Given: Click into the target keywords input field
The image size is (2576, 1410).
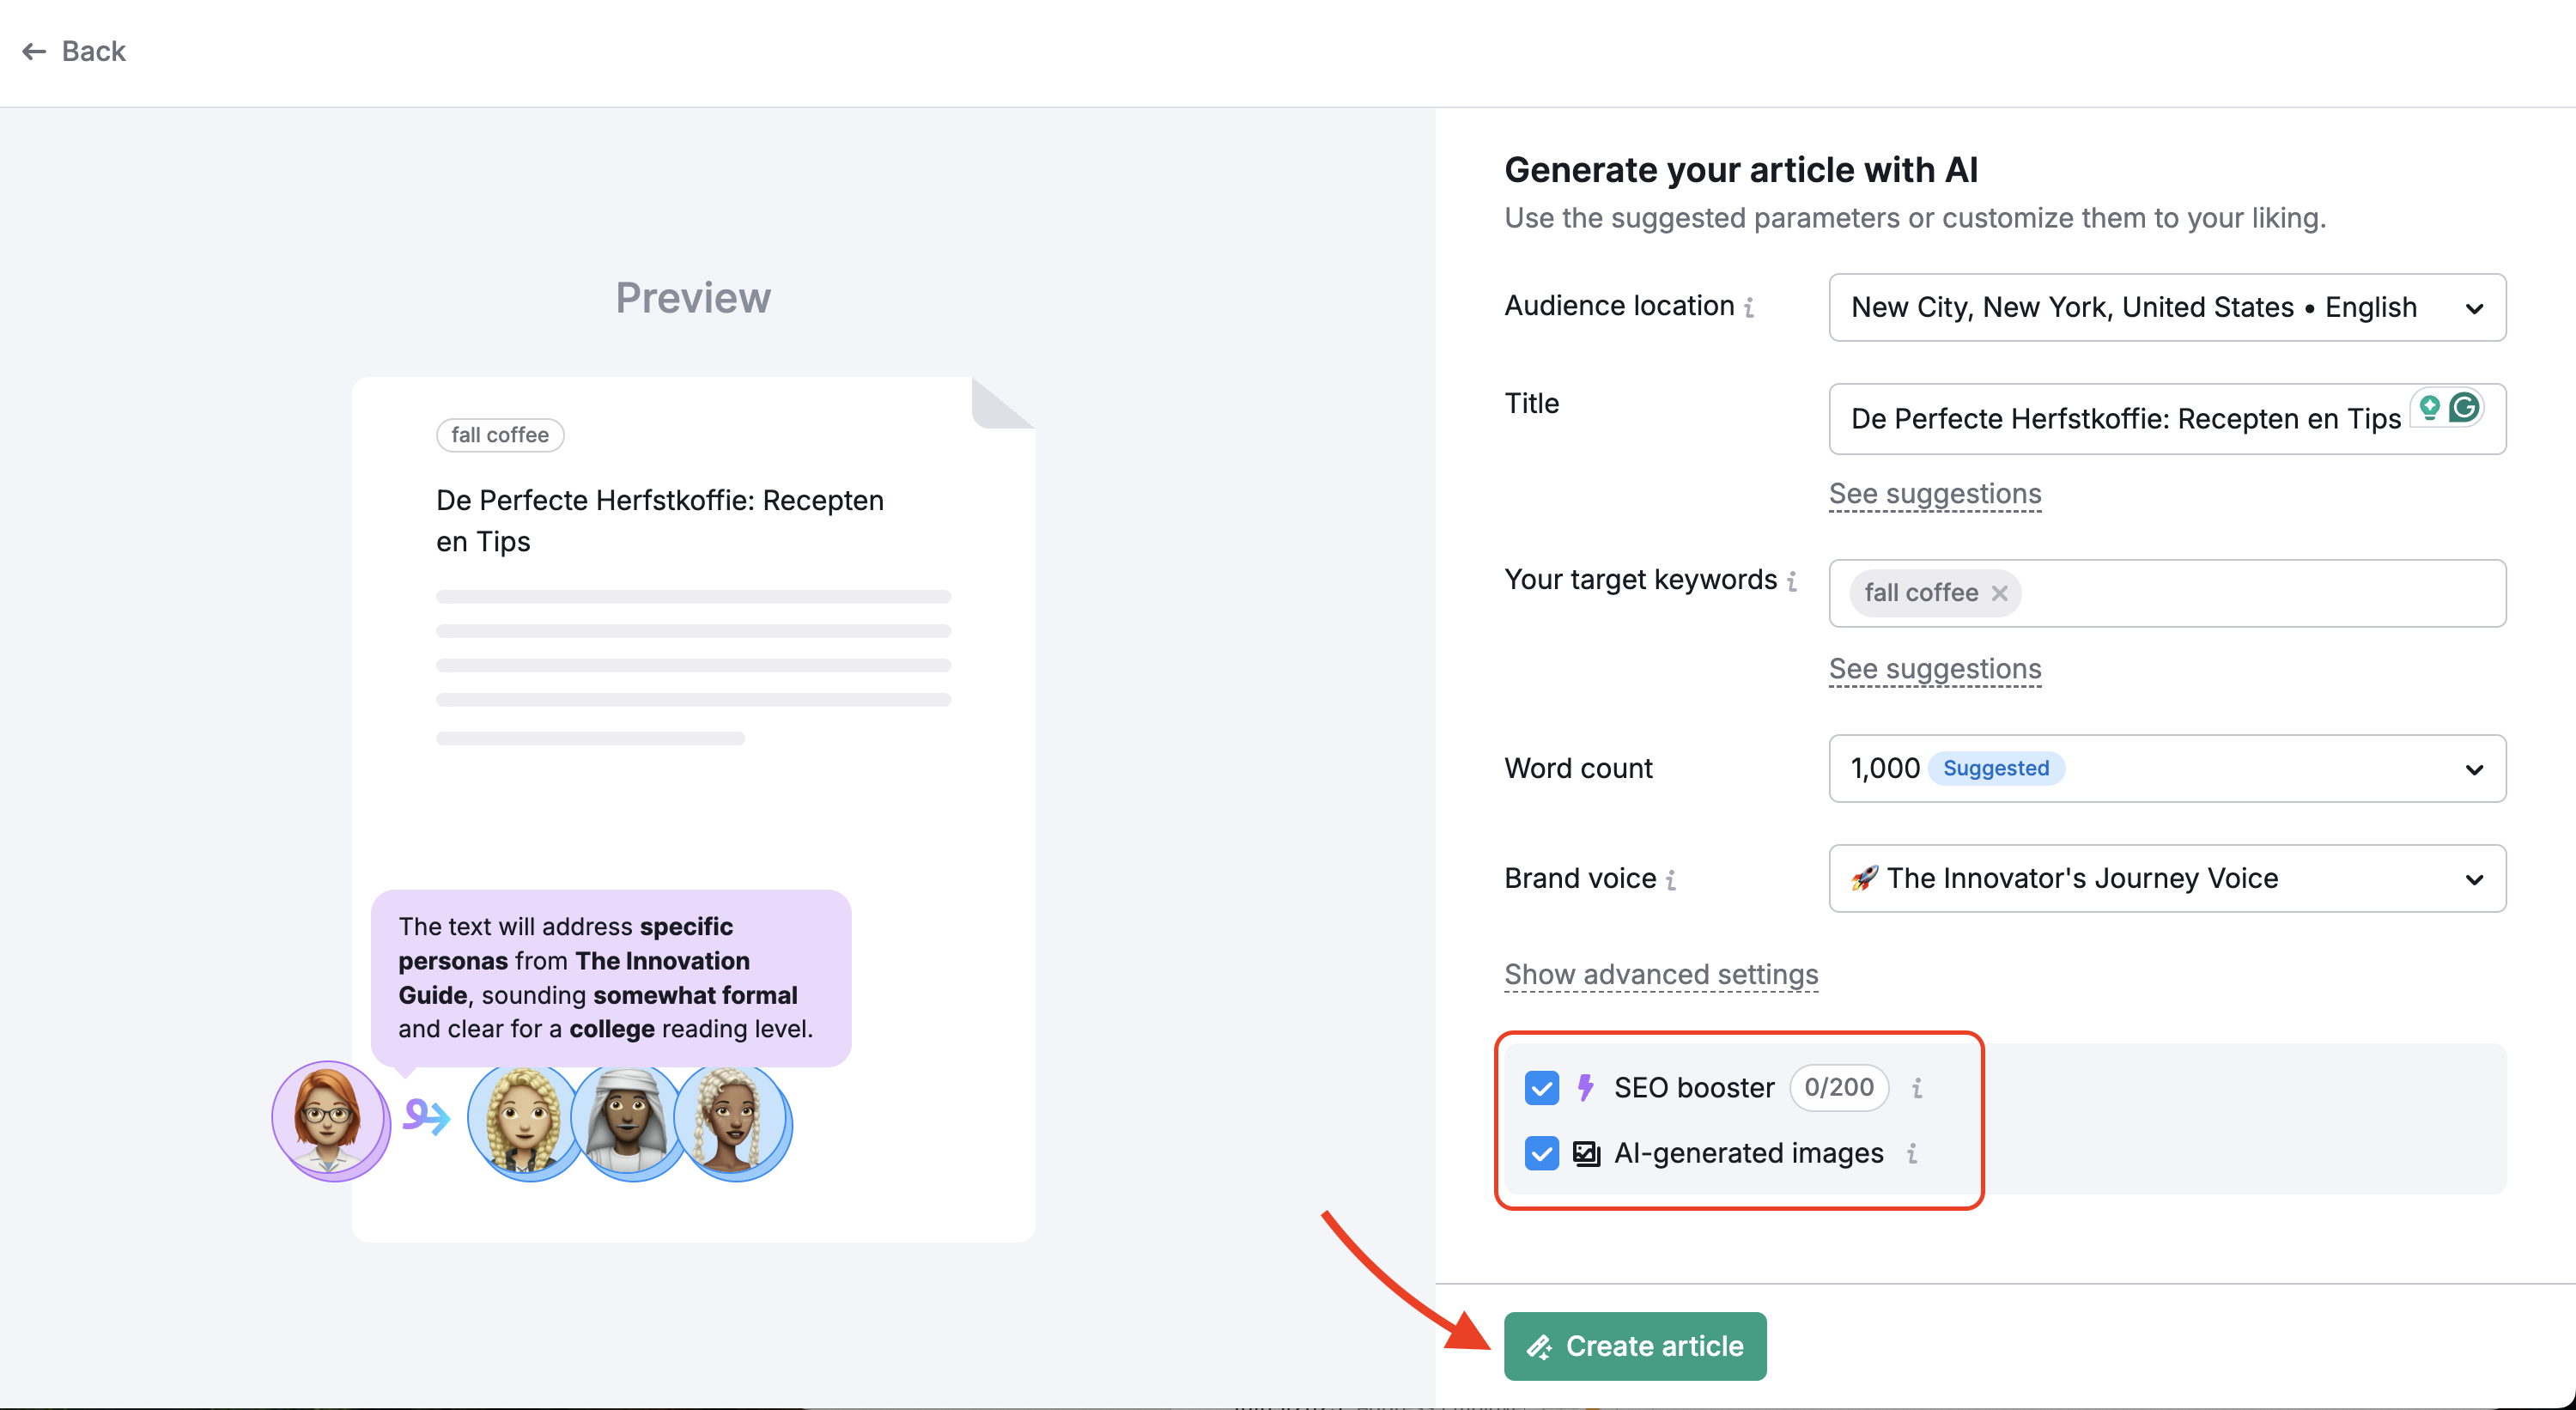Looking at the screenshot, I should point(2260,594).
